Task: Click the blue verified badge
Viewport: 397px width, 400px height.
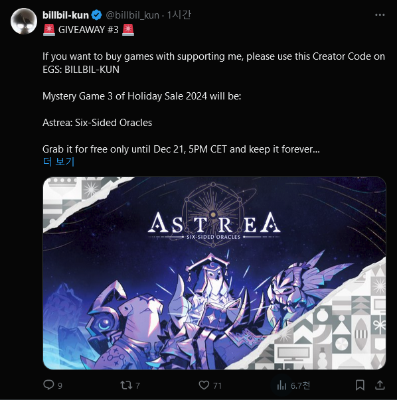Action: tap(97, 15)
